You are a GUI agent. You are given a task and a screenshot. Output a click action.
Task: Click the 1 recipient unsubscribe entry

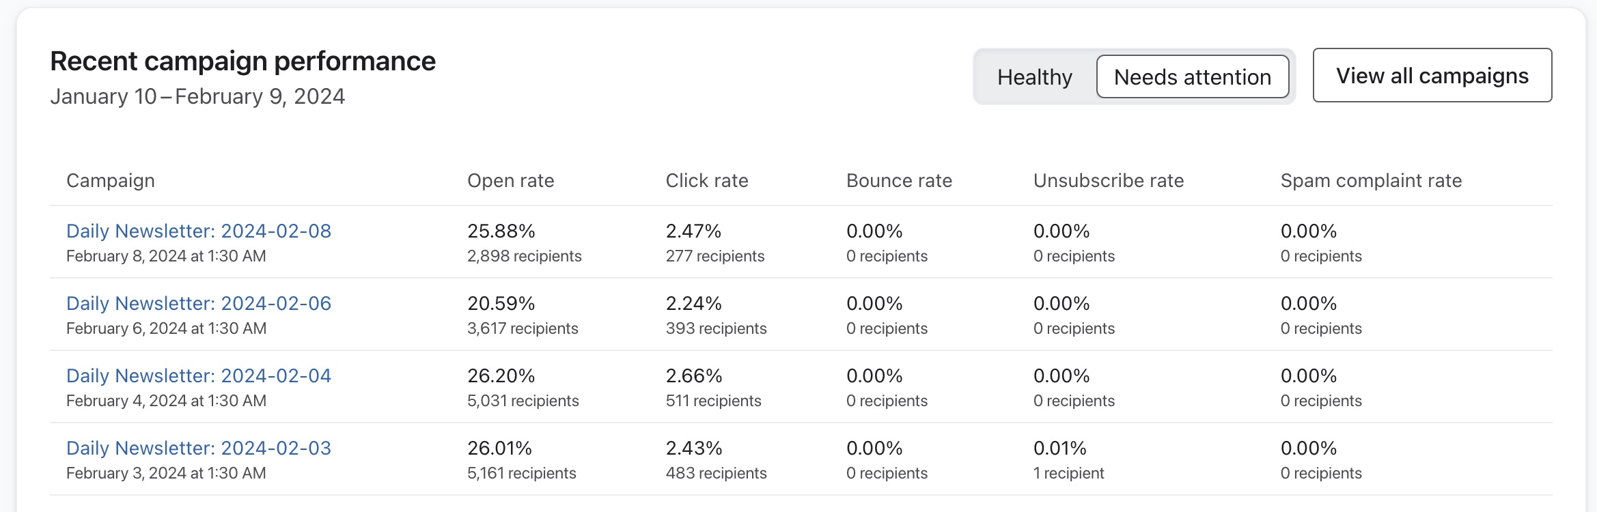click(x=1069, y=472)
